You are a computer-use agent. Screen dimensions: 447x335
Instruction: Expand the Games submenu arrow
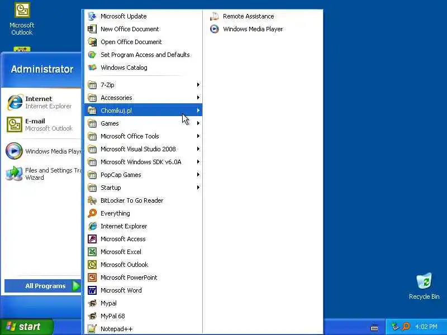tap(198, 123)
